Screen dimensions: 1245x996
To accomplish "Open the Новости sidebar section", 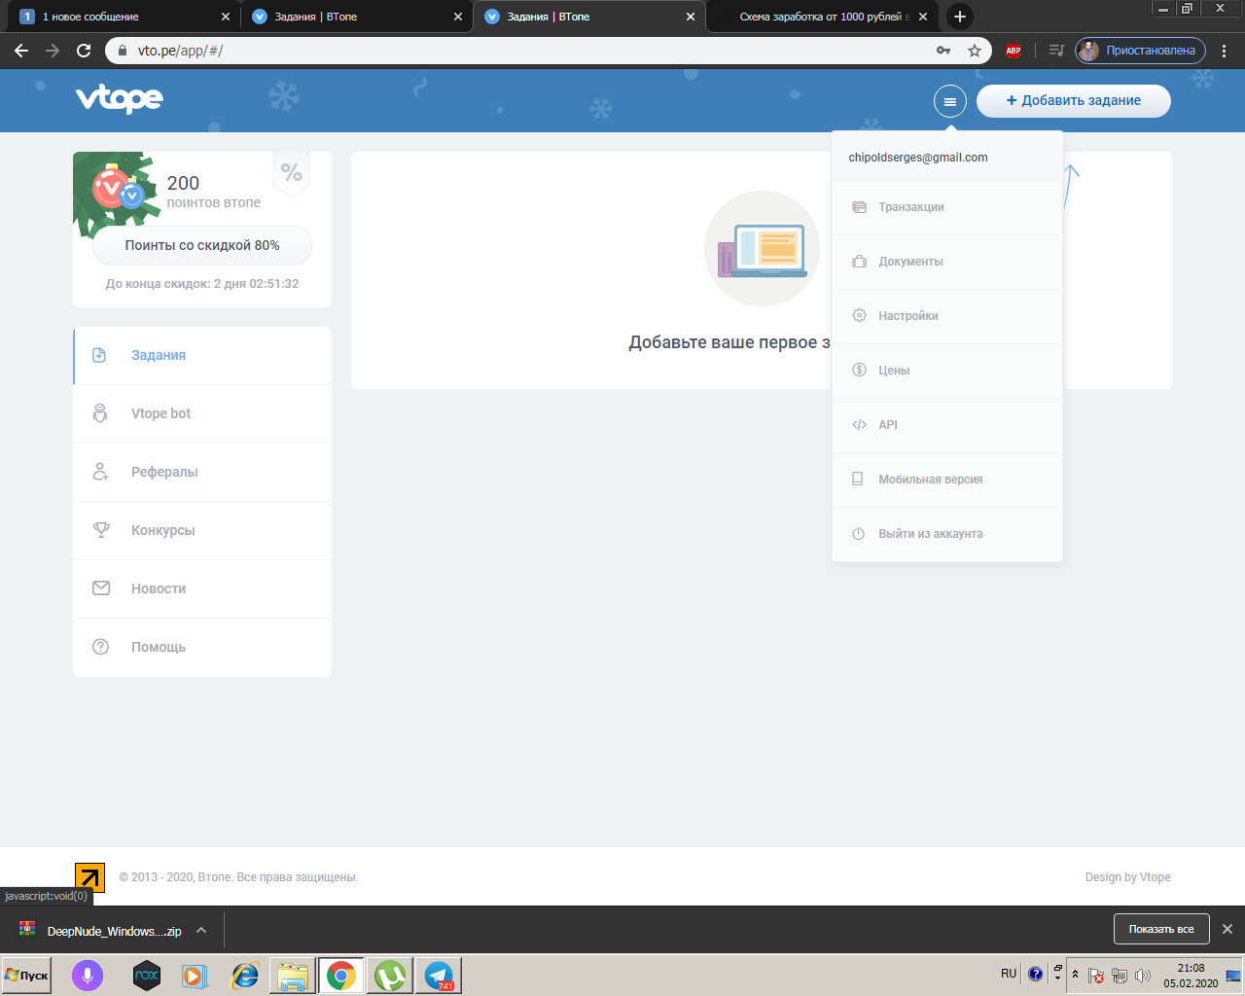I will click(x=202, y=589).
